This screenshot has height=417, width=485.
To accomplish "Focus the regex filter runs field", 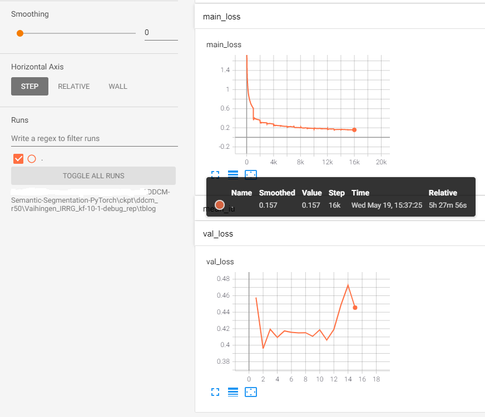I will pyautogui.click(x=95, y=138).
